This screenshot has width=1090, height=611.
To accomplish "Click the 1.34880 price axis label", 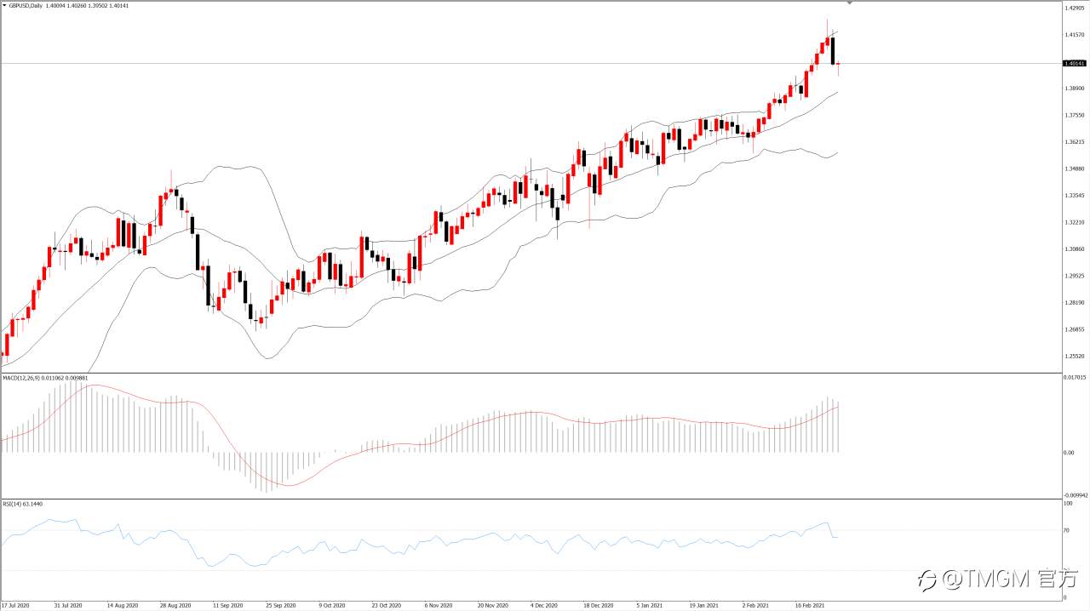I will tap(1076, 168).
